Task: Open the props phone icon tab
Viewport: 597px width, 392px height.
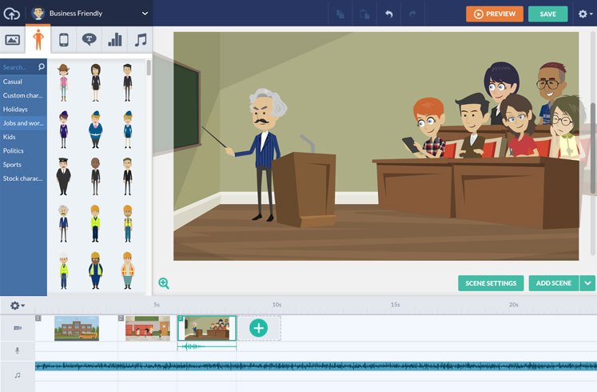Action: [63, 40]
